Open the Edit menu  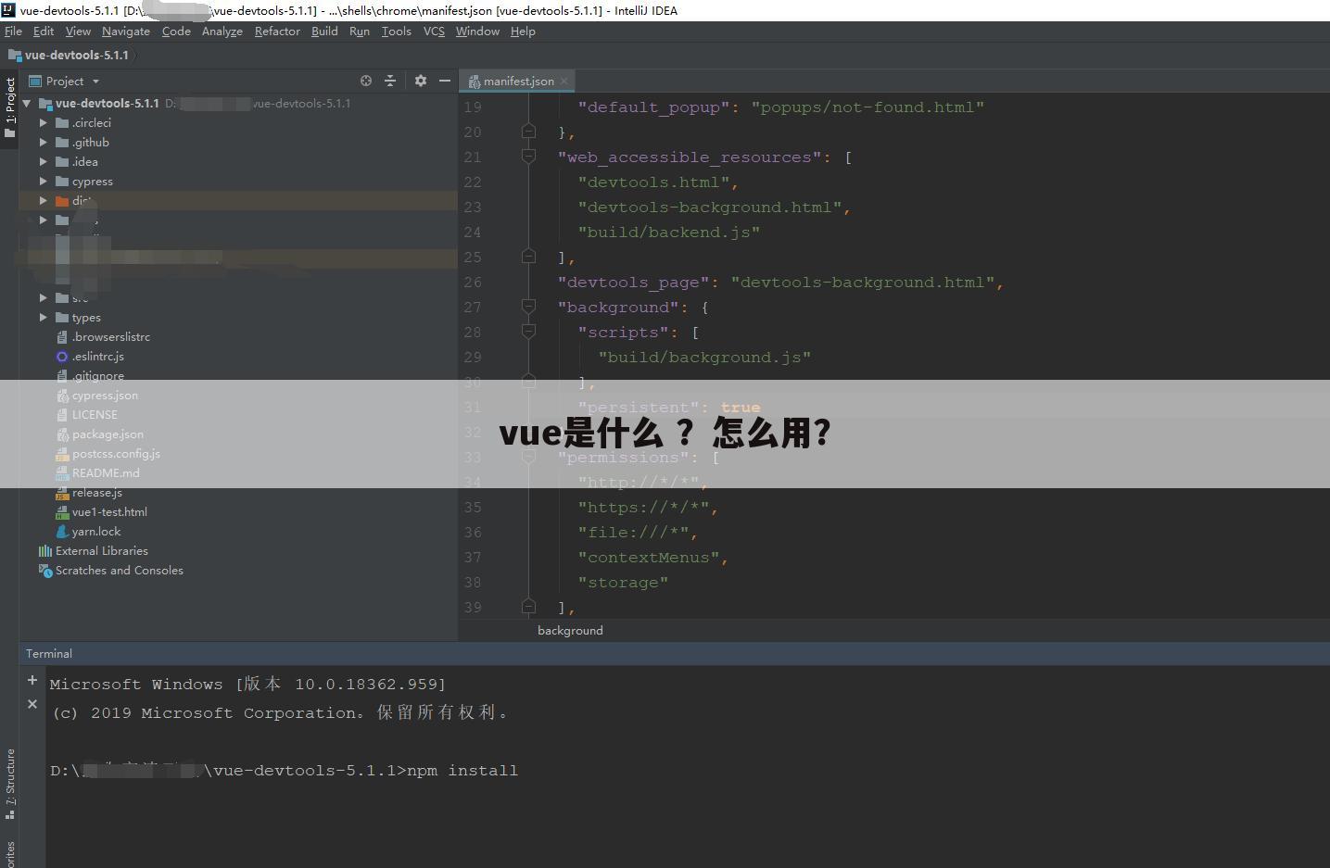(x=44, y=31)
